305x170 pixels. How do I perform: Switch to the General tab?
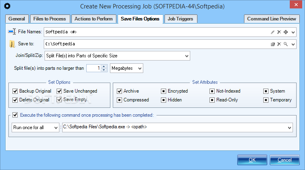[x=17, y=19]
